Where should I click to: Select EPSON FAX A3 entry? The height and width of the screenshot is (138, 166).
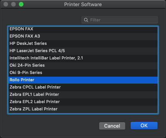pyautogui.click(x=83, y=36)
